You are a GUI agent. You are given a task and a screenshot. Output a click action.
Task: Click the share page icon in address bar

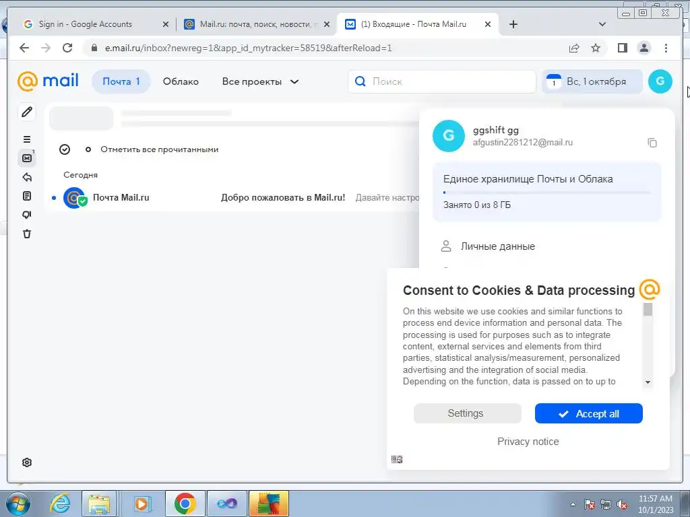(x=574, y=48)
